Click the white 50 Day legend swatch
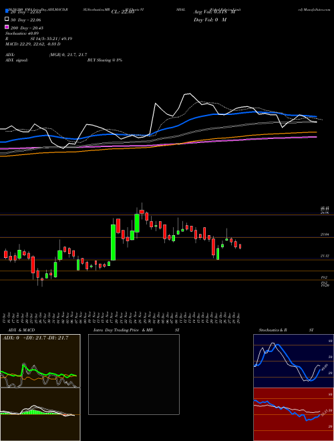The width and height of the screenshot is (334, 441). click(7, 19)
